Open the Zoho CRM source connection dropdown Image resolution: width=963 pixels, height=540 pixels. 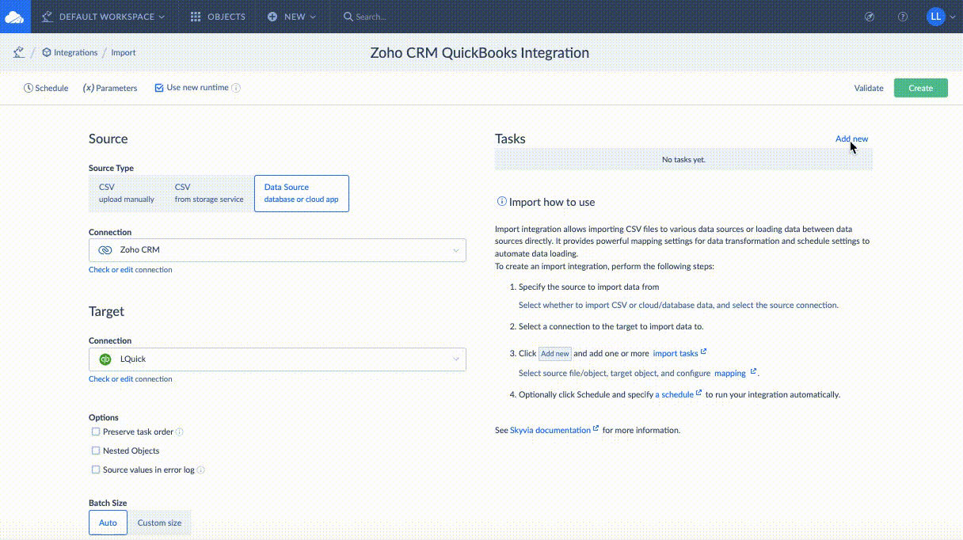point(277,250)
